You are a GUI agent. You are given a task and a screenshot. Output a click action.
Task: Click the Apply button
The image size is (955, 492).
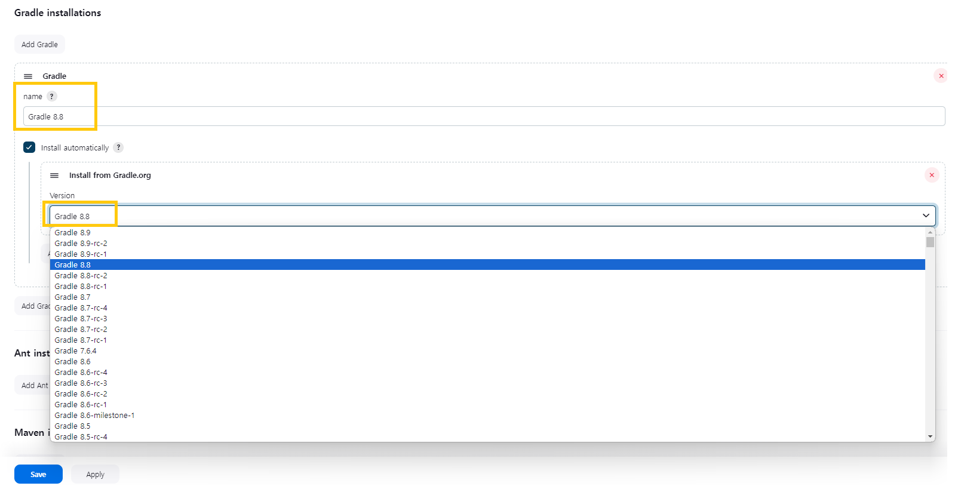(95, 474)
